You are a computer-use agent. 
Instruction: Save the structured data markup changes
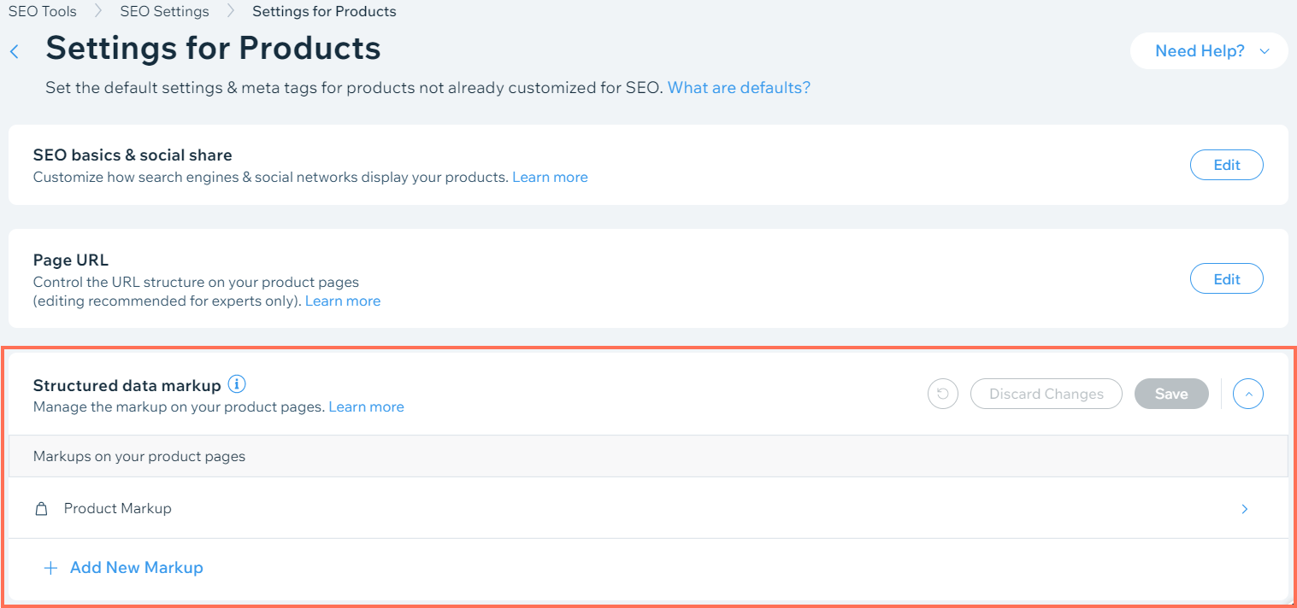pyautogui.click(x=1170, y=394)
